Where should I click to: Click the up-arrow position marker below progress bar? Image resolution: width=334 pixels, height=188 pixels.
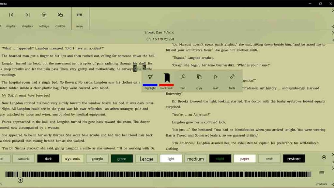[20, 180]
